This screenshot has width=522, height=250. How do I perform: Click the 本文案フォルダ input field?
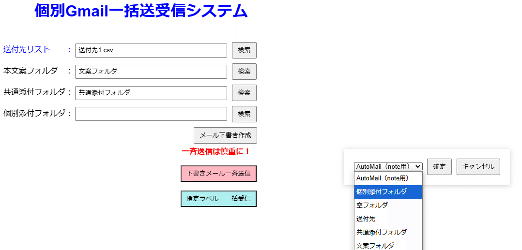[x=151, y=72]
